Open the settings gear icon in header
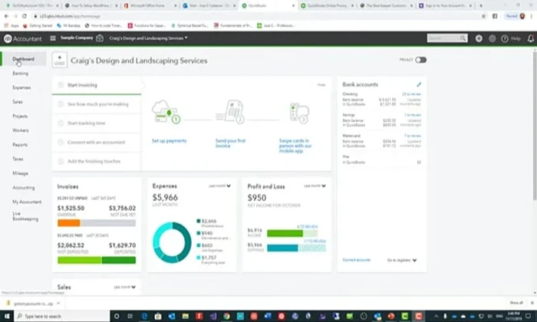The width and height of the screenshot is (537, 322). coord(493,38)
